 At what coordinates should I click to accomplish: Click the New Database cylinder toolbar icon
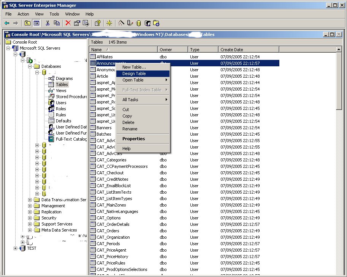pos(139,23)
